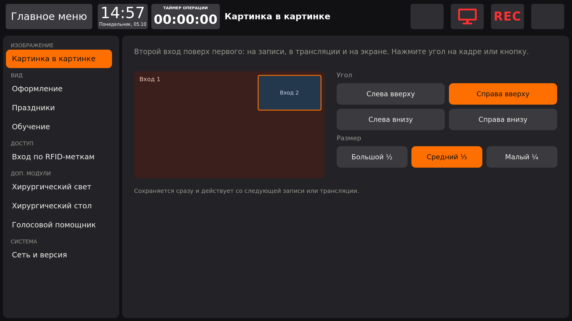Open Вход по RFID-меткам settings

[x=59, y=157]
